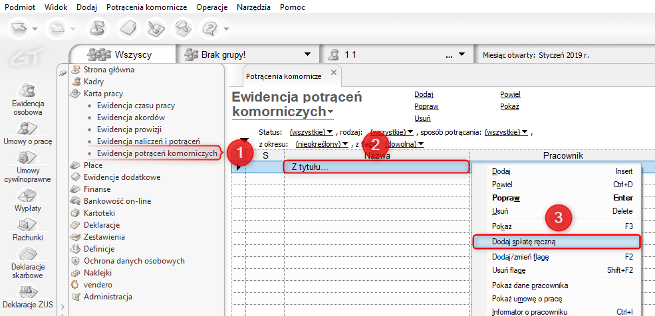Open the Brak grupy! dropdown

[x=307, y=54]
